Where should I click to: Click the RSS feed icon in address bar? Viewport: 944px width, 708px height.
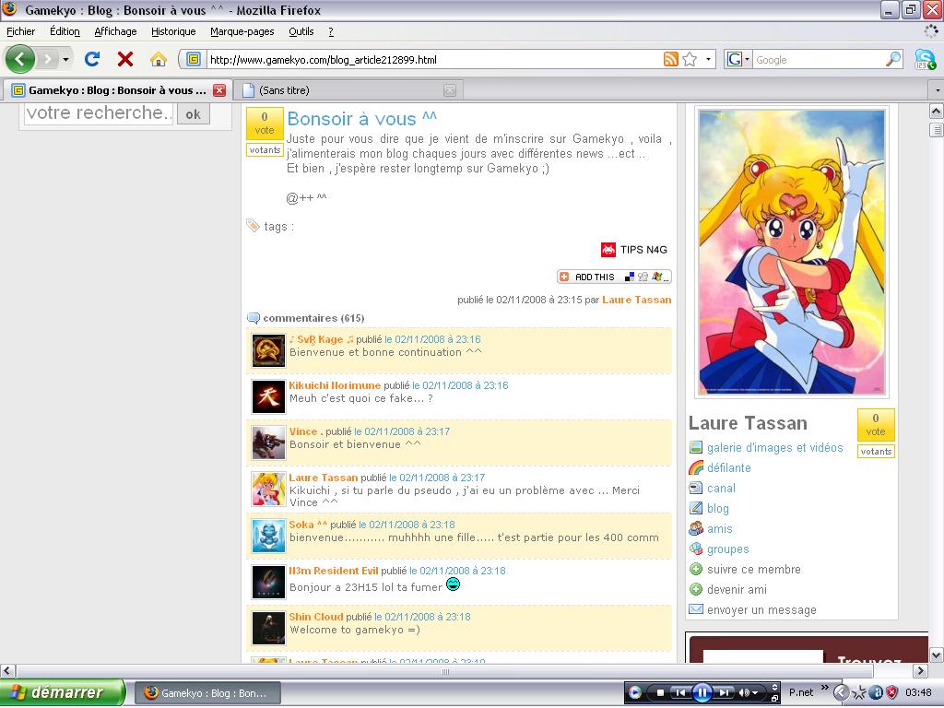[x=671, y=59]
